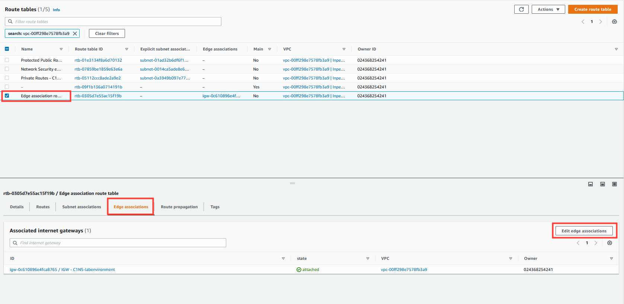Go to previous page of route tables
The image size is (624, 304).
583,22
